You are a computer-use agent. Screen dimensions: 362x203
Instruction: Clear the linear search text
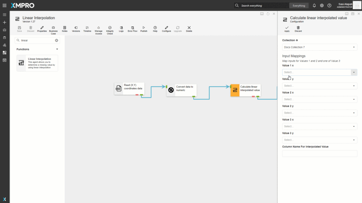click(57, 41)
